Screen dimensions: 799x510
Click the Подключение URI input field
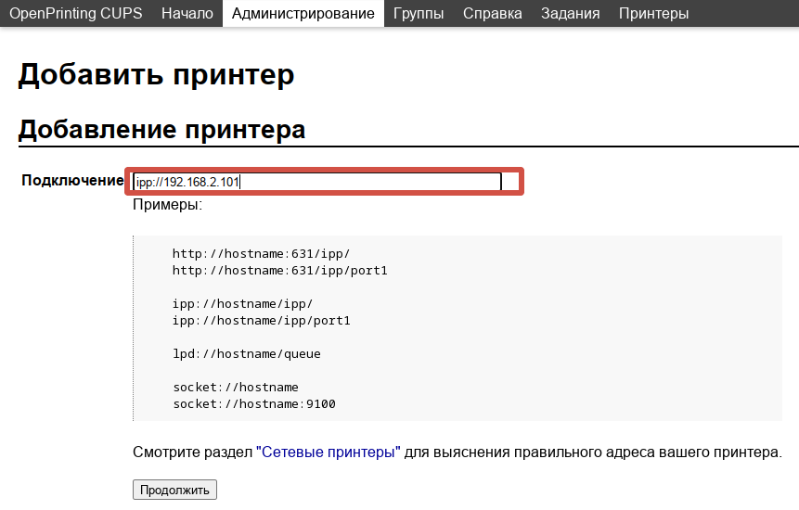coord(317,183)
